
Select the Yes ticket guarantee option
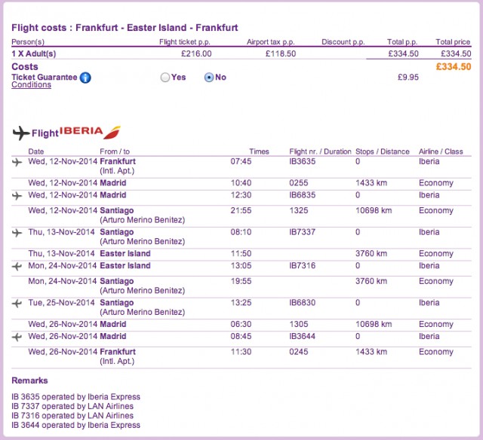tap(165, 77)
